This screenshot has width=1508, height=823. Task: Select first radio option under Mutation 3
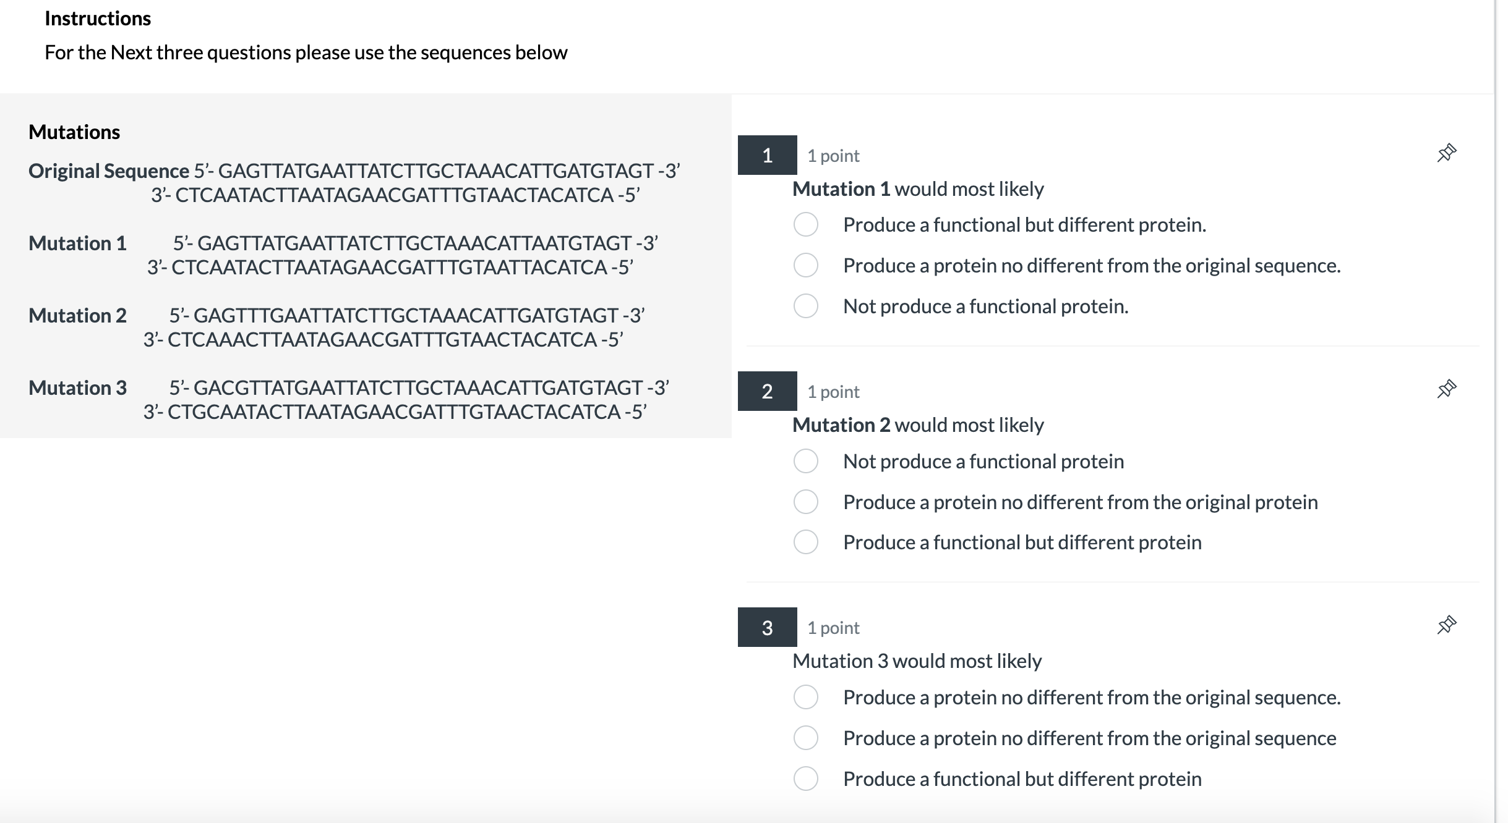point(806,697)
